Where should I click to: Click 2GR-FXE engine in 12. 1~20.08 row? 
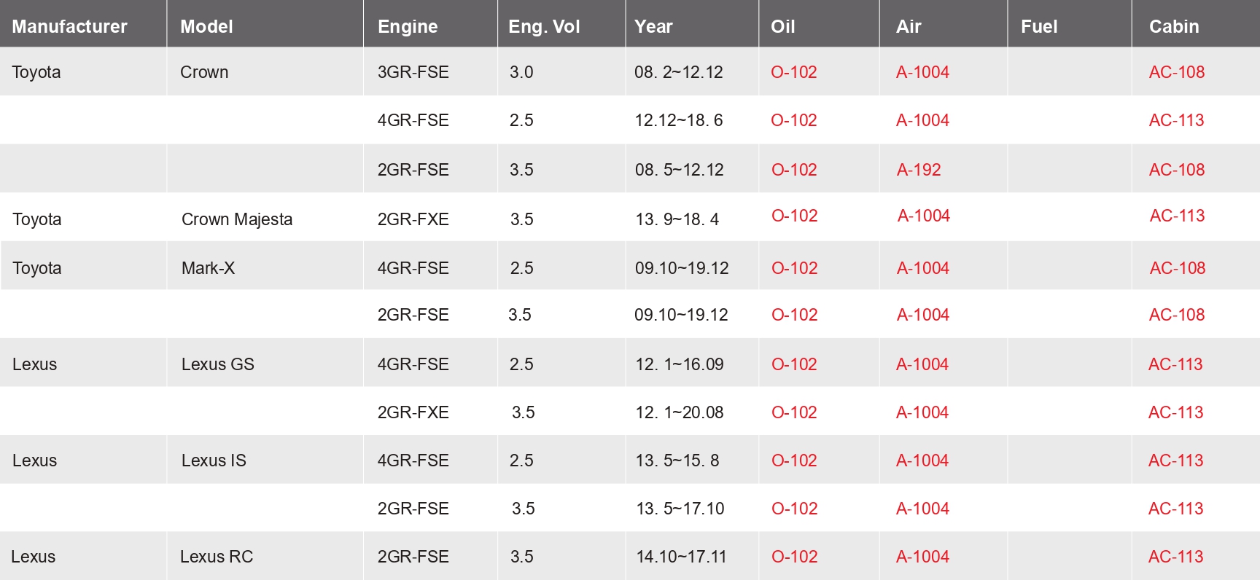point(413,412)
